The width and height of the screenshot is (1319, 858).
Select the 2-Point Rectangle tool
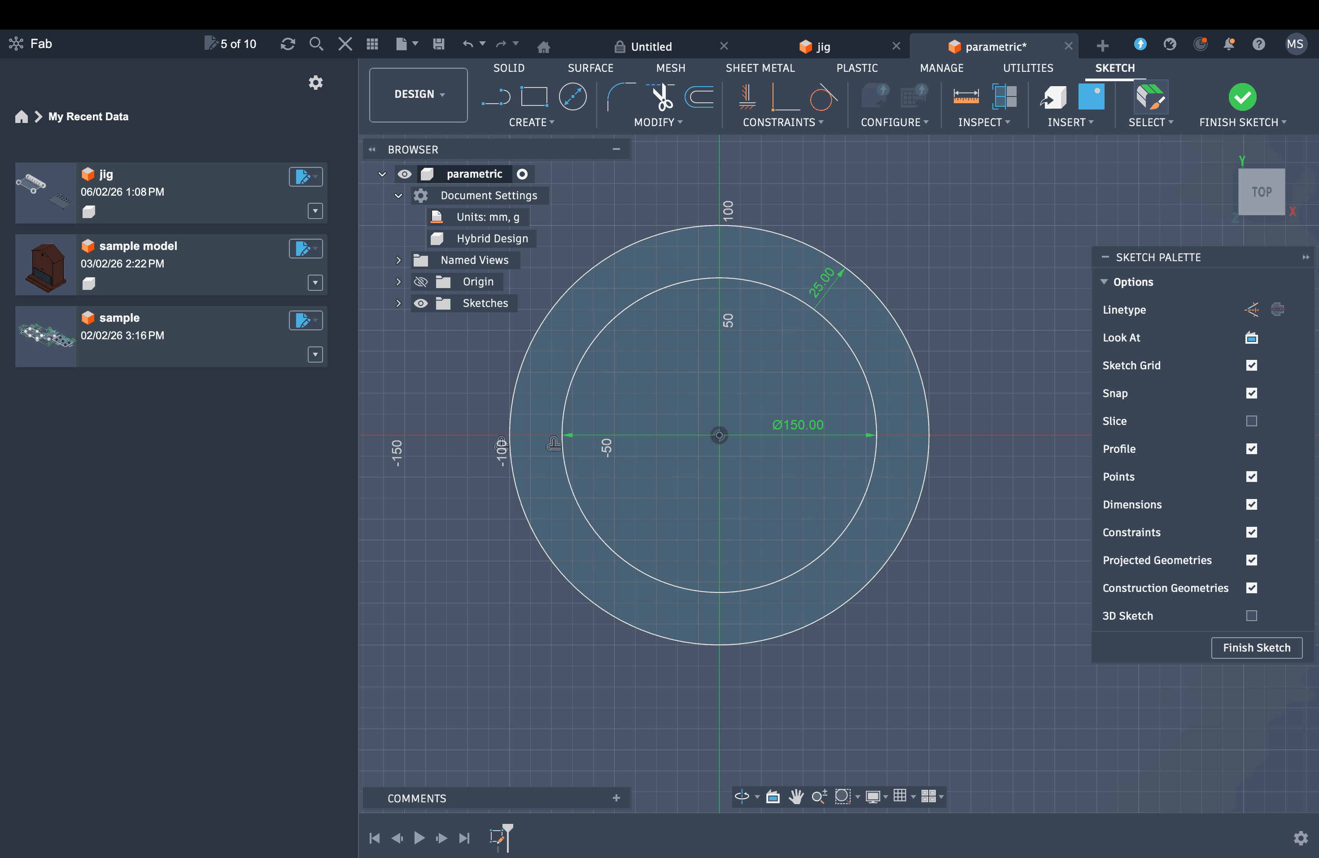(x=534, y=97)
